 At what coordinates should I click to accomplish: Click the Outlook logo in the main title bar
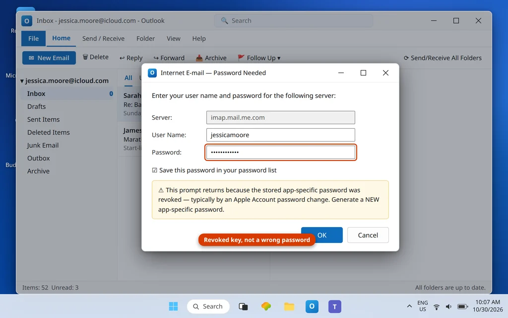tap(27, 21)
